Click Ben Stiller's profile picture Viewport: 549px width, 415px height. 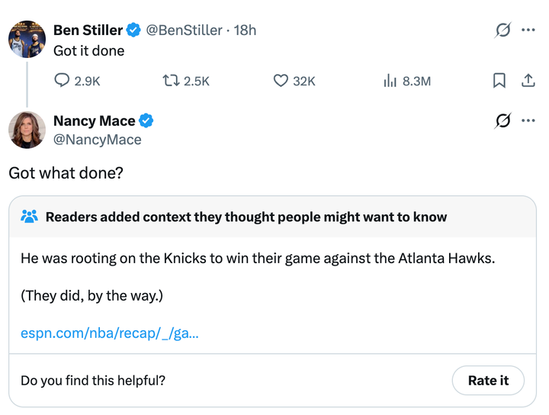pyautogui.click(x=27, y=39)
